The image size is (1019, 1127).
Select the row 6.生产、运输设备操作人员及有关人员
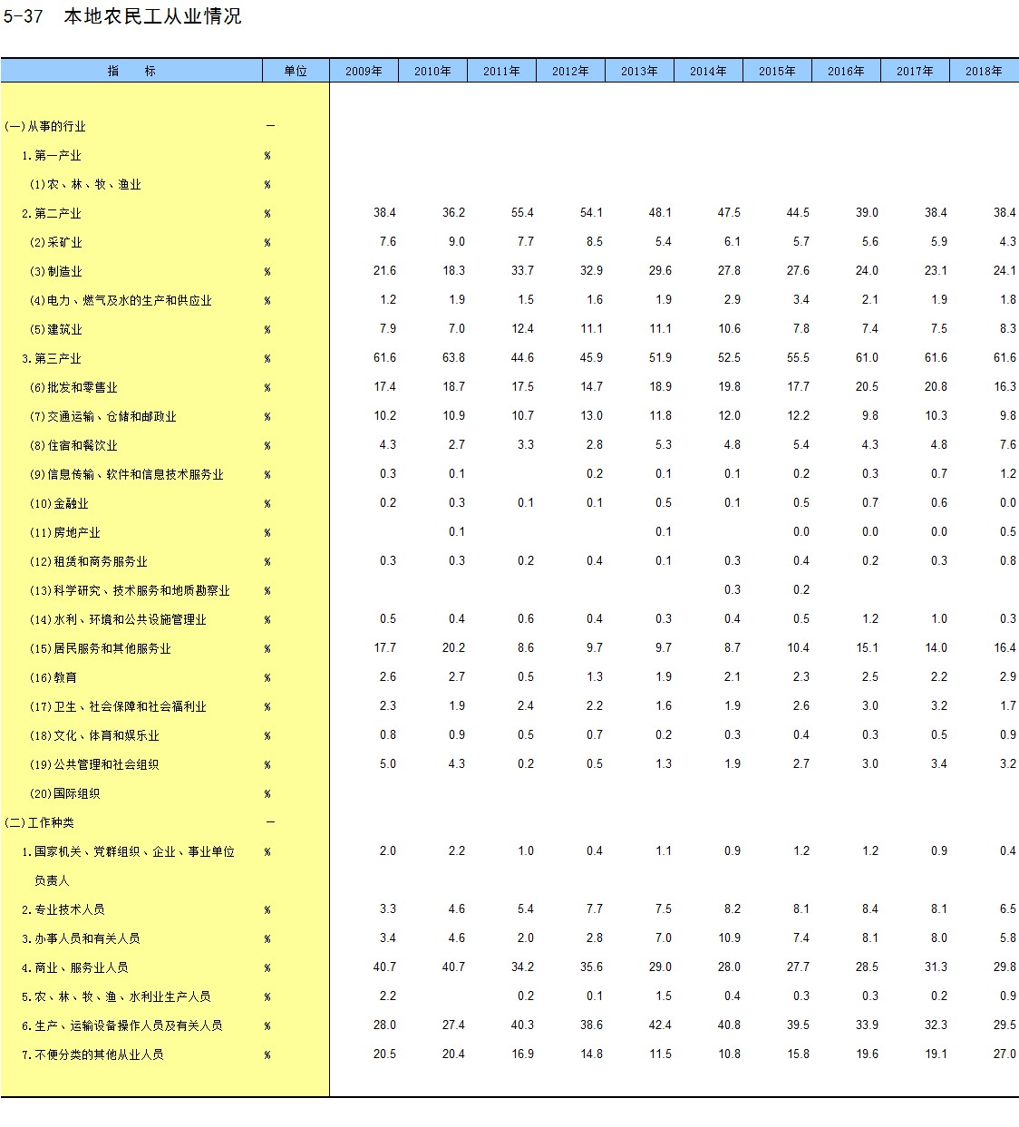(122, 1025)
